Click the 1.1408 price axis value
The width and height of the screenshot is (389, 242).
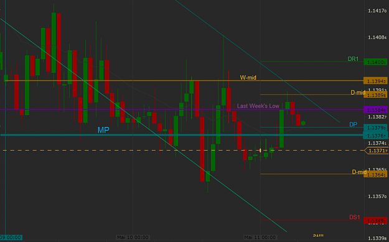tap(377, 37)
